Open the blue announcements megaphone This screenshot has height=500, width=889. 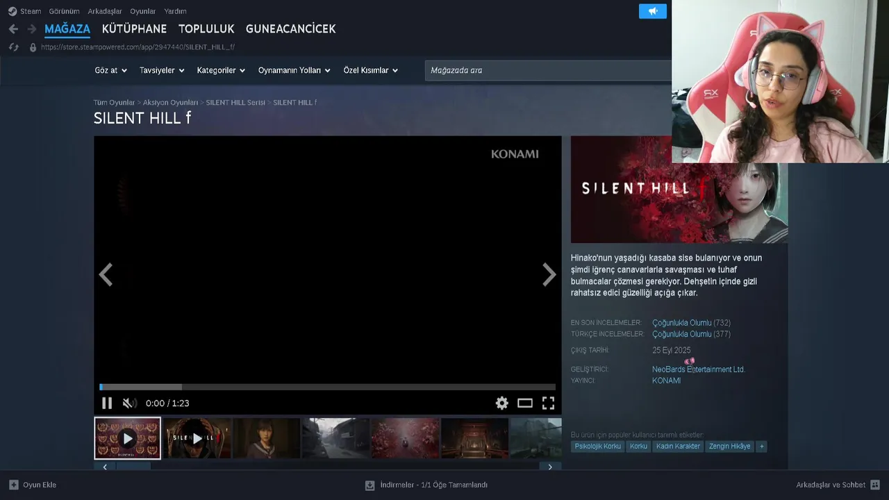click(652, 11)
